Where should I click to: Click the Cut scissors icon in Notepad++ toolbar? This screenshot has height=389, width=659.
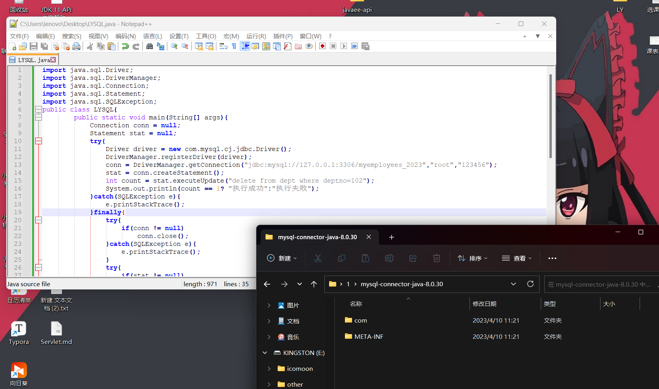point(90,46)
